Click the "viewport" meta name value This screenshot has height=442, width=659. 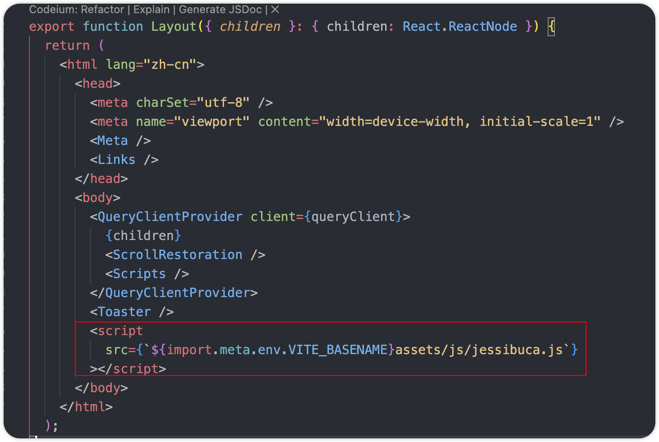[212, 122]
